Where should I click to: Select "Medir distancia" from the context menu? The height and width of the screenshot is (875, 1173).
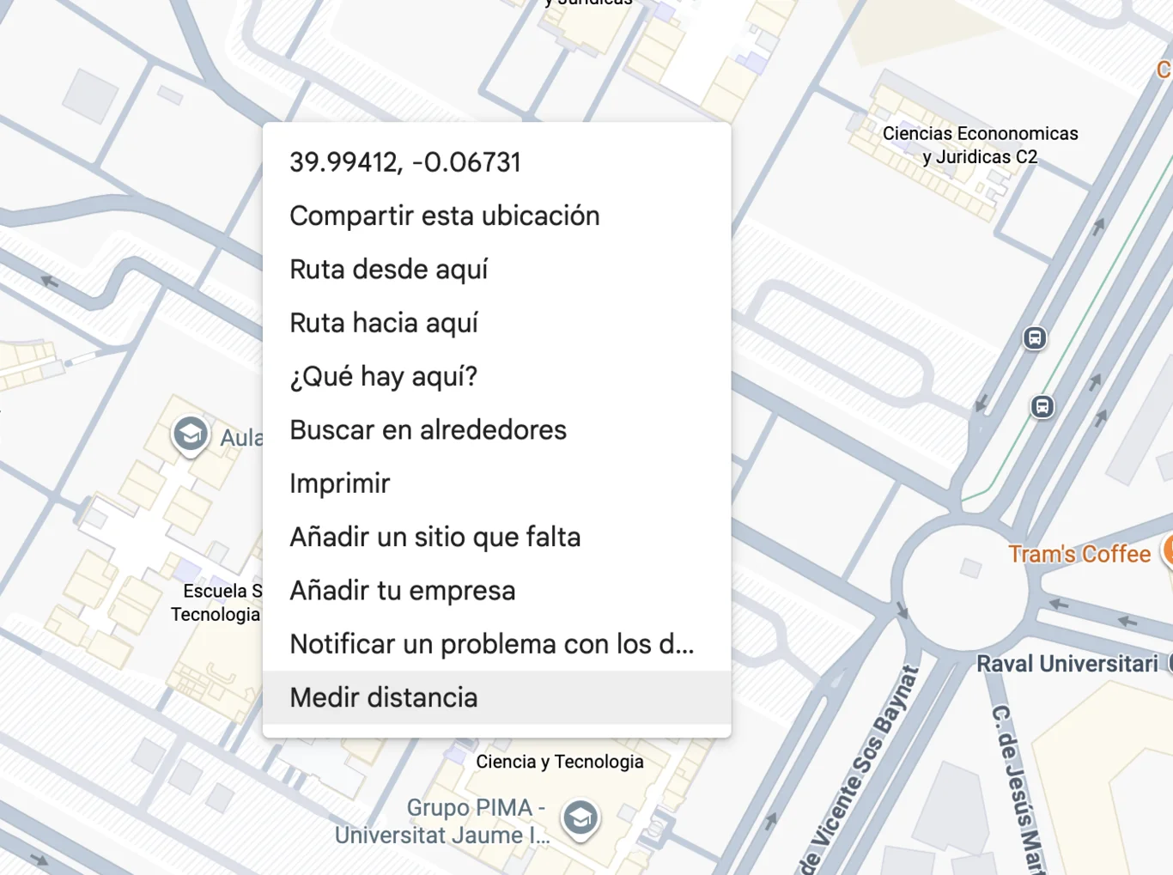(x=383, y=697)
